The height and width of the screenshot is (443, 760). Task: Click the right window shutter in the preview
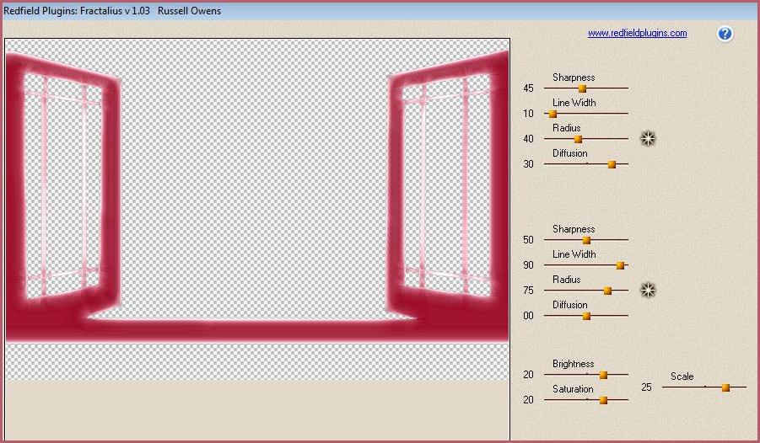447,185
